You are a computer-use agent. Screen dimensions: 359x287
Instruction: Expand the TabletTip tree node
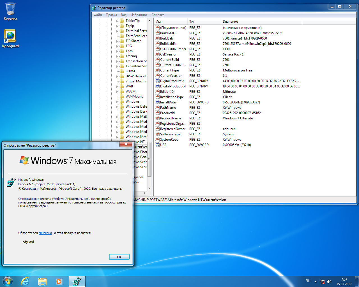point(117,21)
